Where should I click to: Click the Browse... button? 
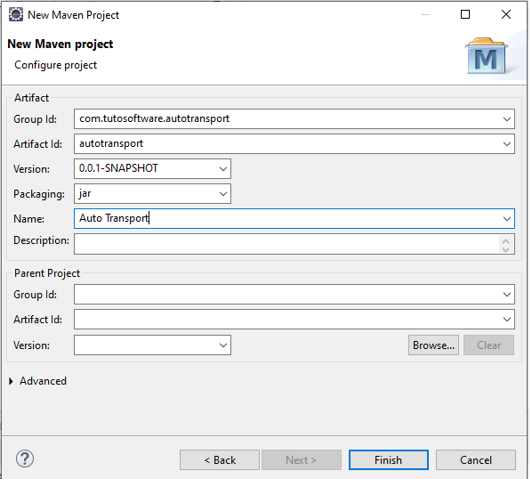click(x=433, y=345)
